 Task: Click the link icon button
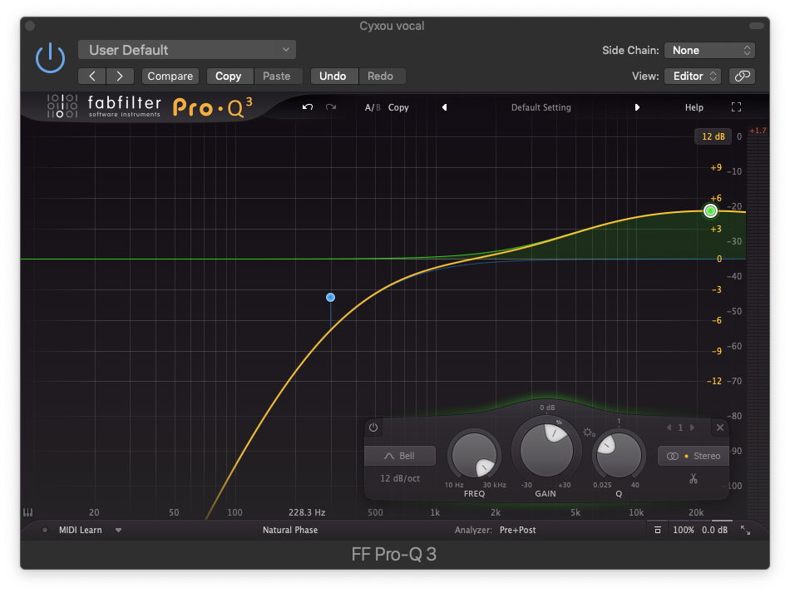742,76
